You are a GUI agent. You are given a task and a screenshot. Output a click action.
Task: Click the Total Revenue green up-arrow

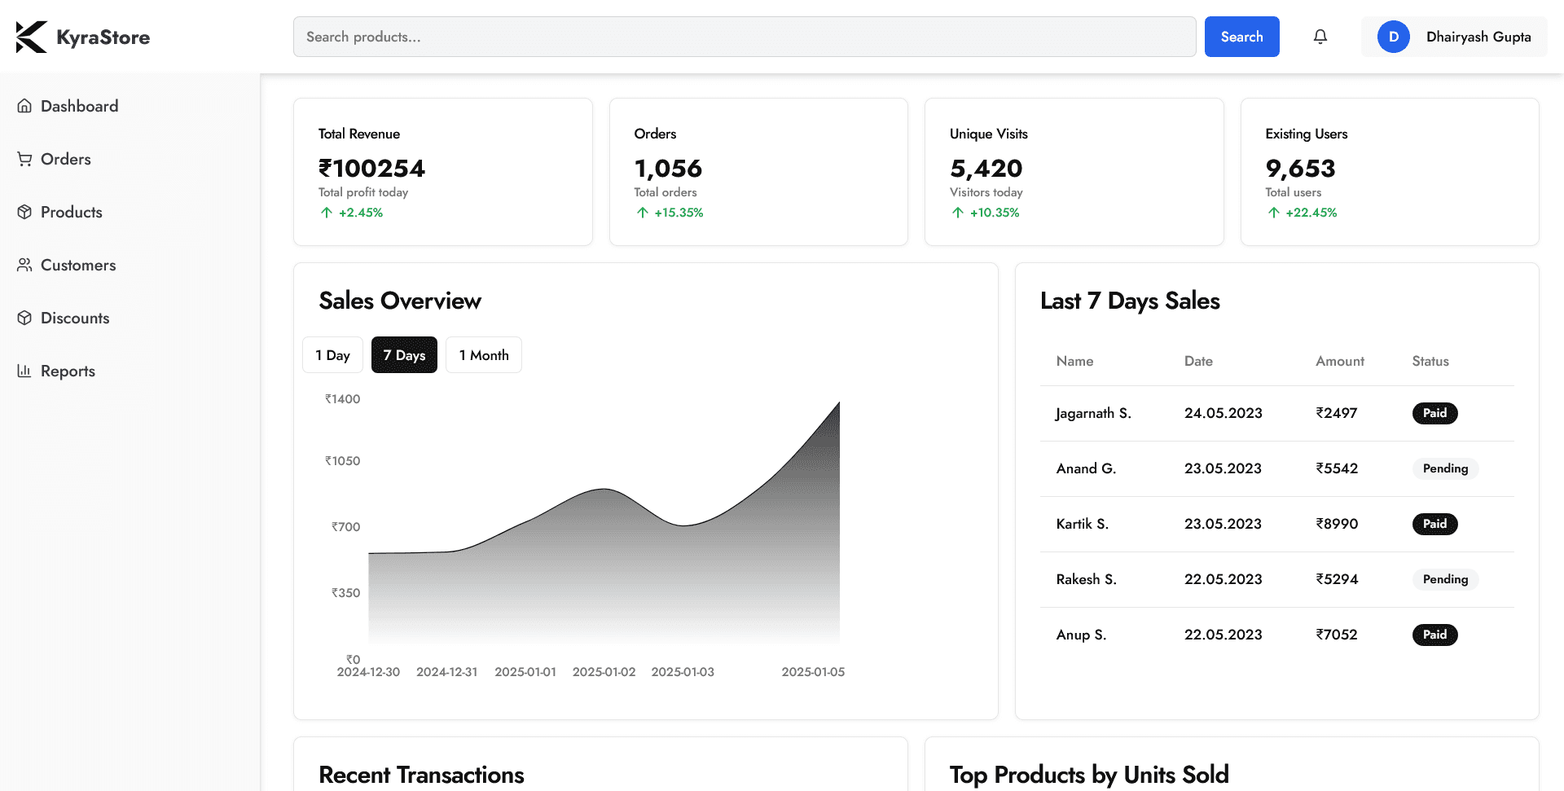pos(327,213)
